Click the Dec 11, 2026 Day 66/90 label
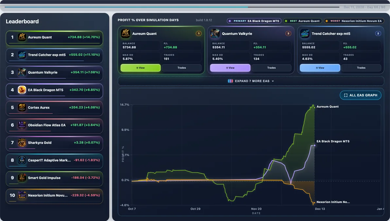Viewport: 390px width, 221px height. pyautogui.click(x=364, y=7)
